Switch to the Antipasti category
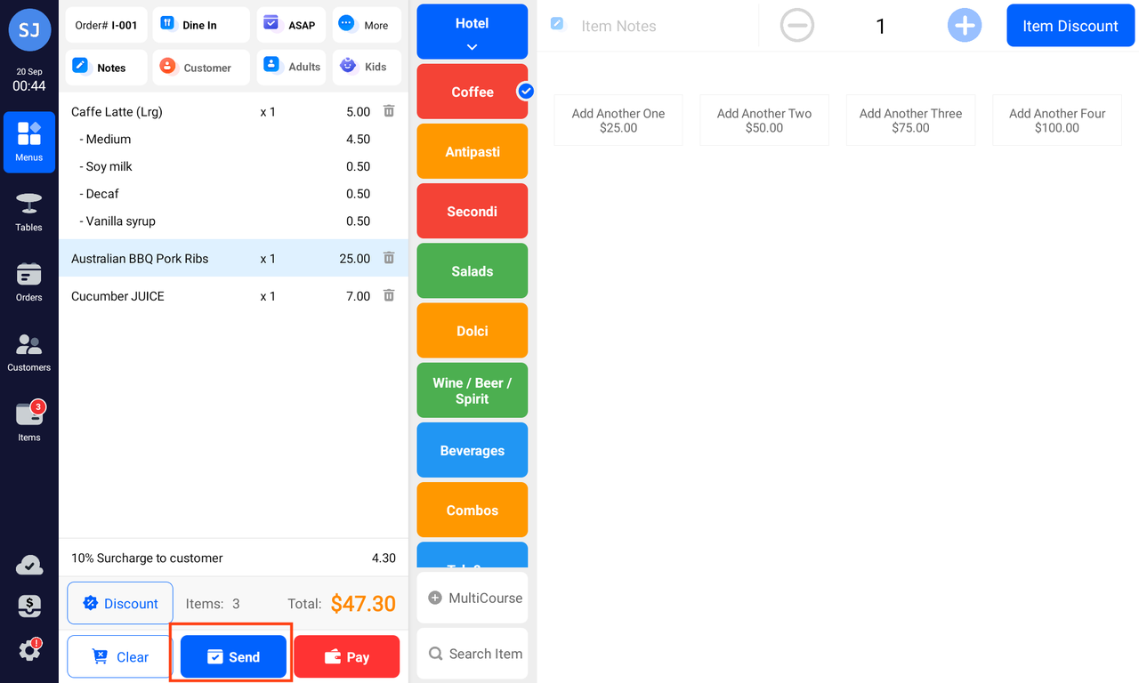1139x683 pixels. (x=472, y=151)
